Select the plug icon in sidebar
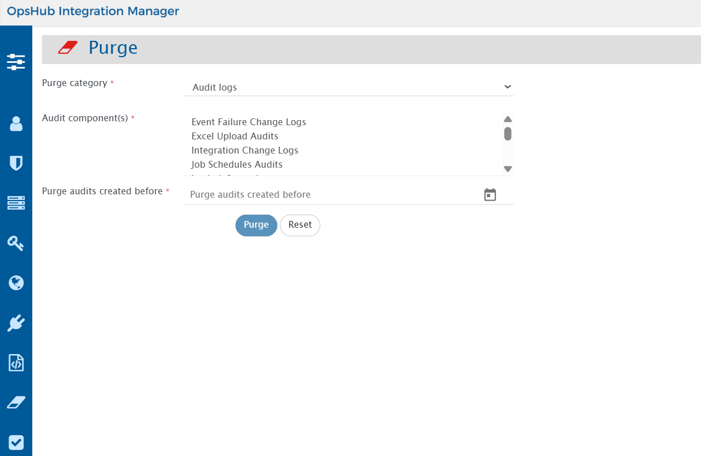Screen dimensions: 701x456 point(16,323)
